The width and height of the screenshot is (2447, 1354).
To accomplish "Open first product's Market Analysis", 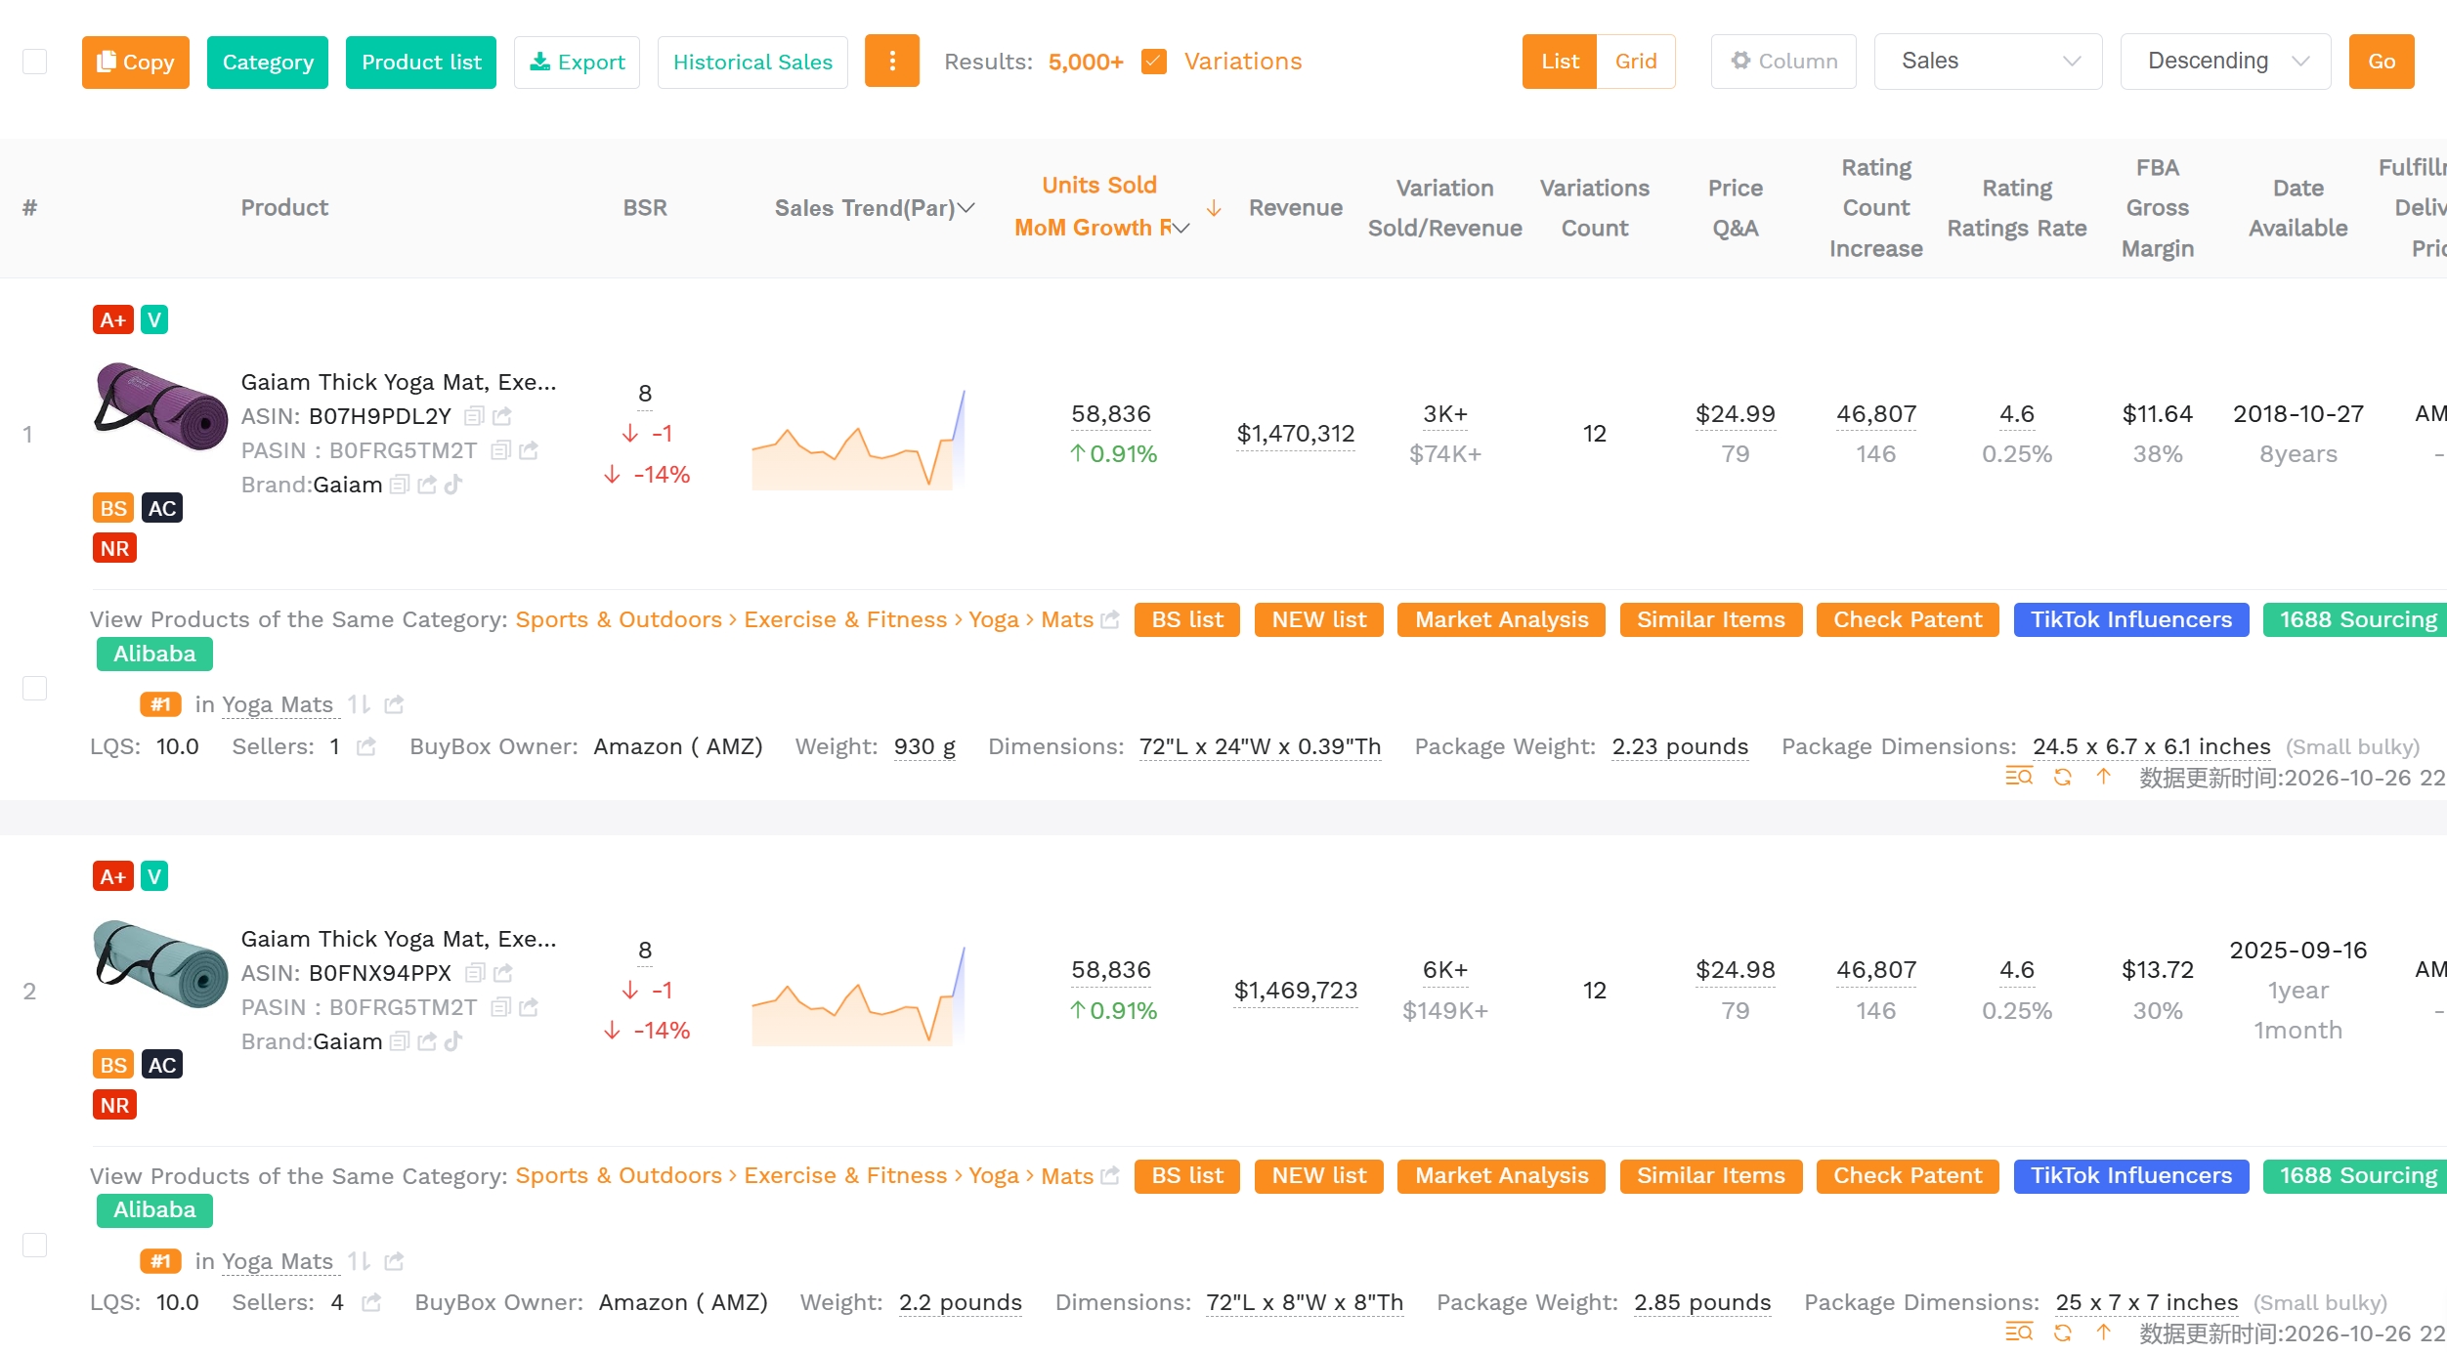I will (x=1501, y=619).
